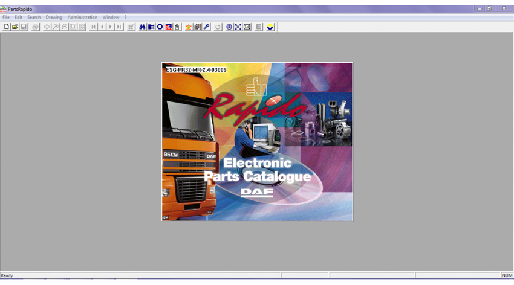
Task: Open the File menu
Action: click(x=6, y=17)
